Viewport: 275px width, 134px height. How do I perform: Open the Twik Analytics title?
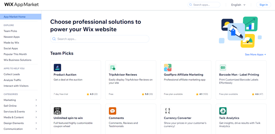tap(229, 118)
